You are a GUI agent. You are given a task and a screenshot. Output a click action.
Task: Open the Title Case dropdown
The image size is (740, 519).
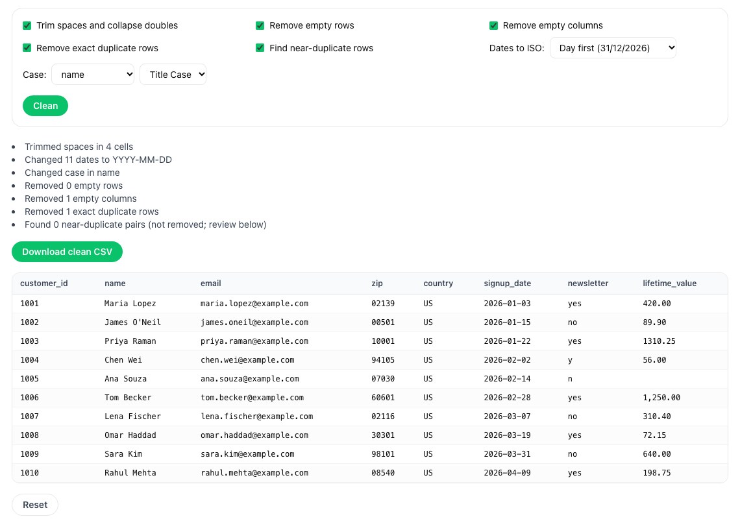173,75
